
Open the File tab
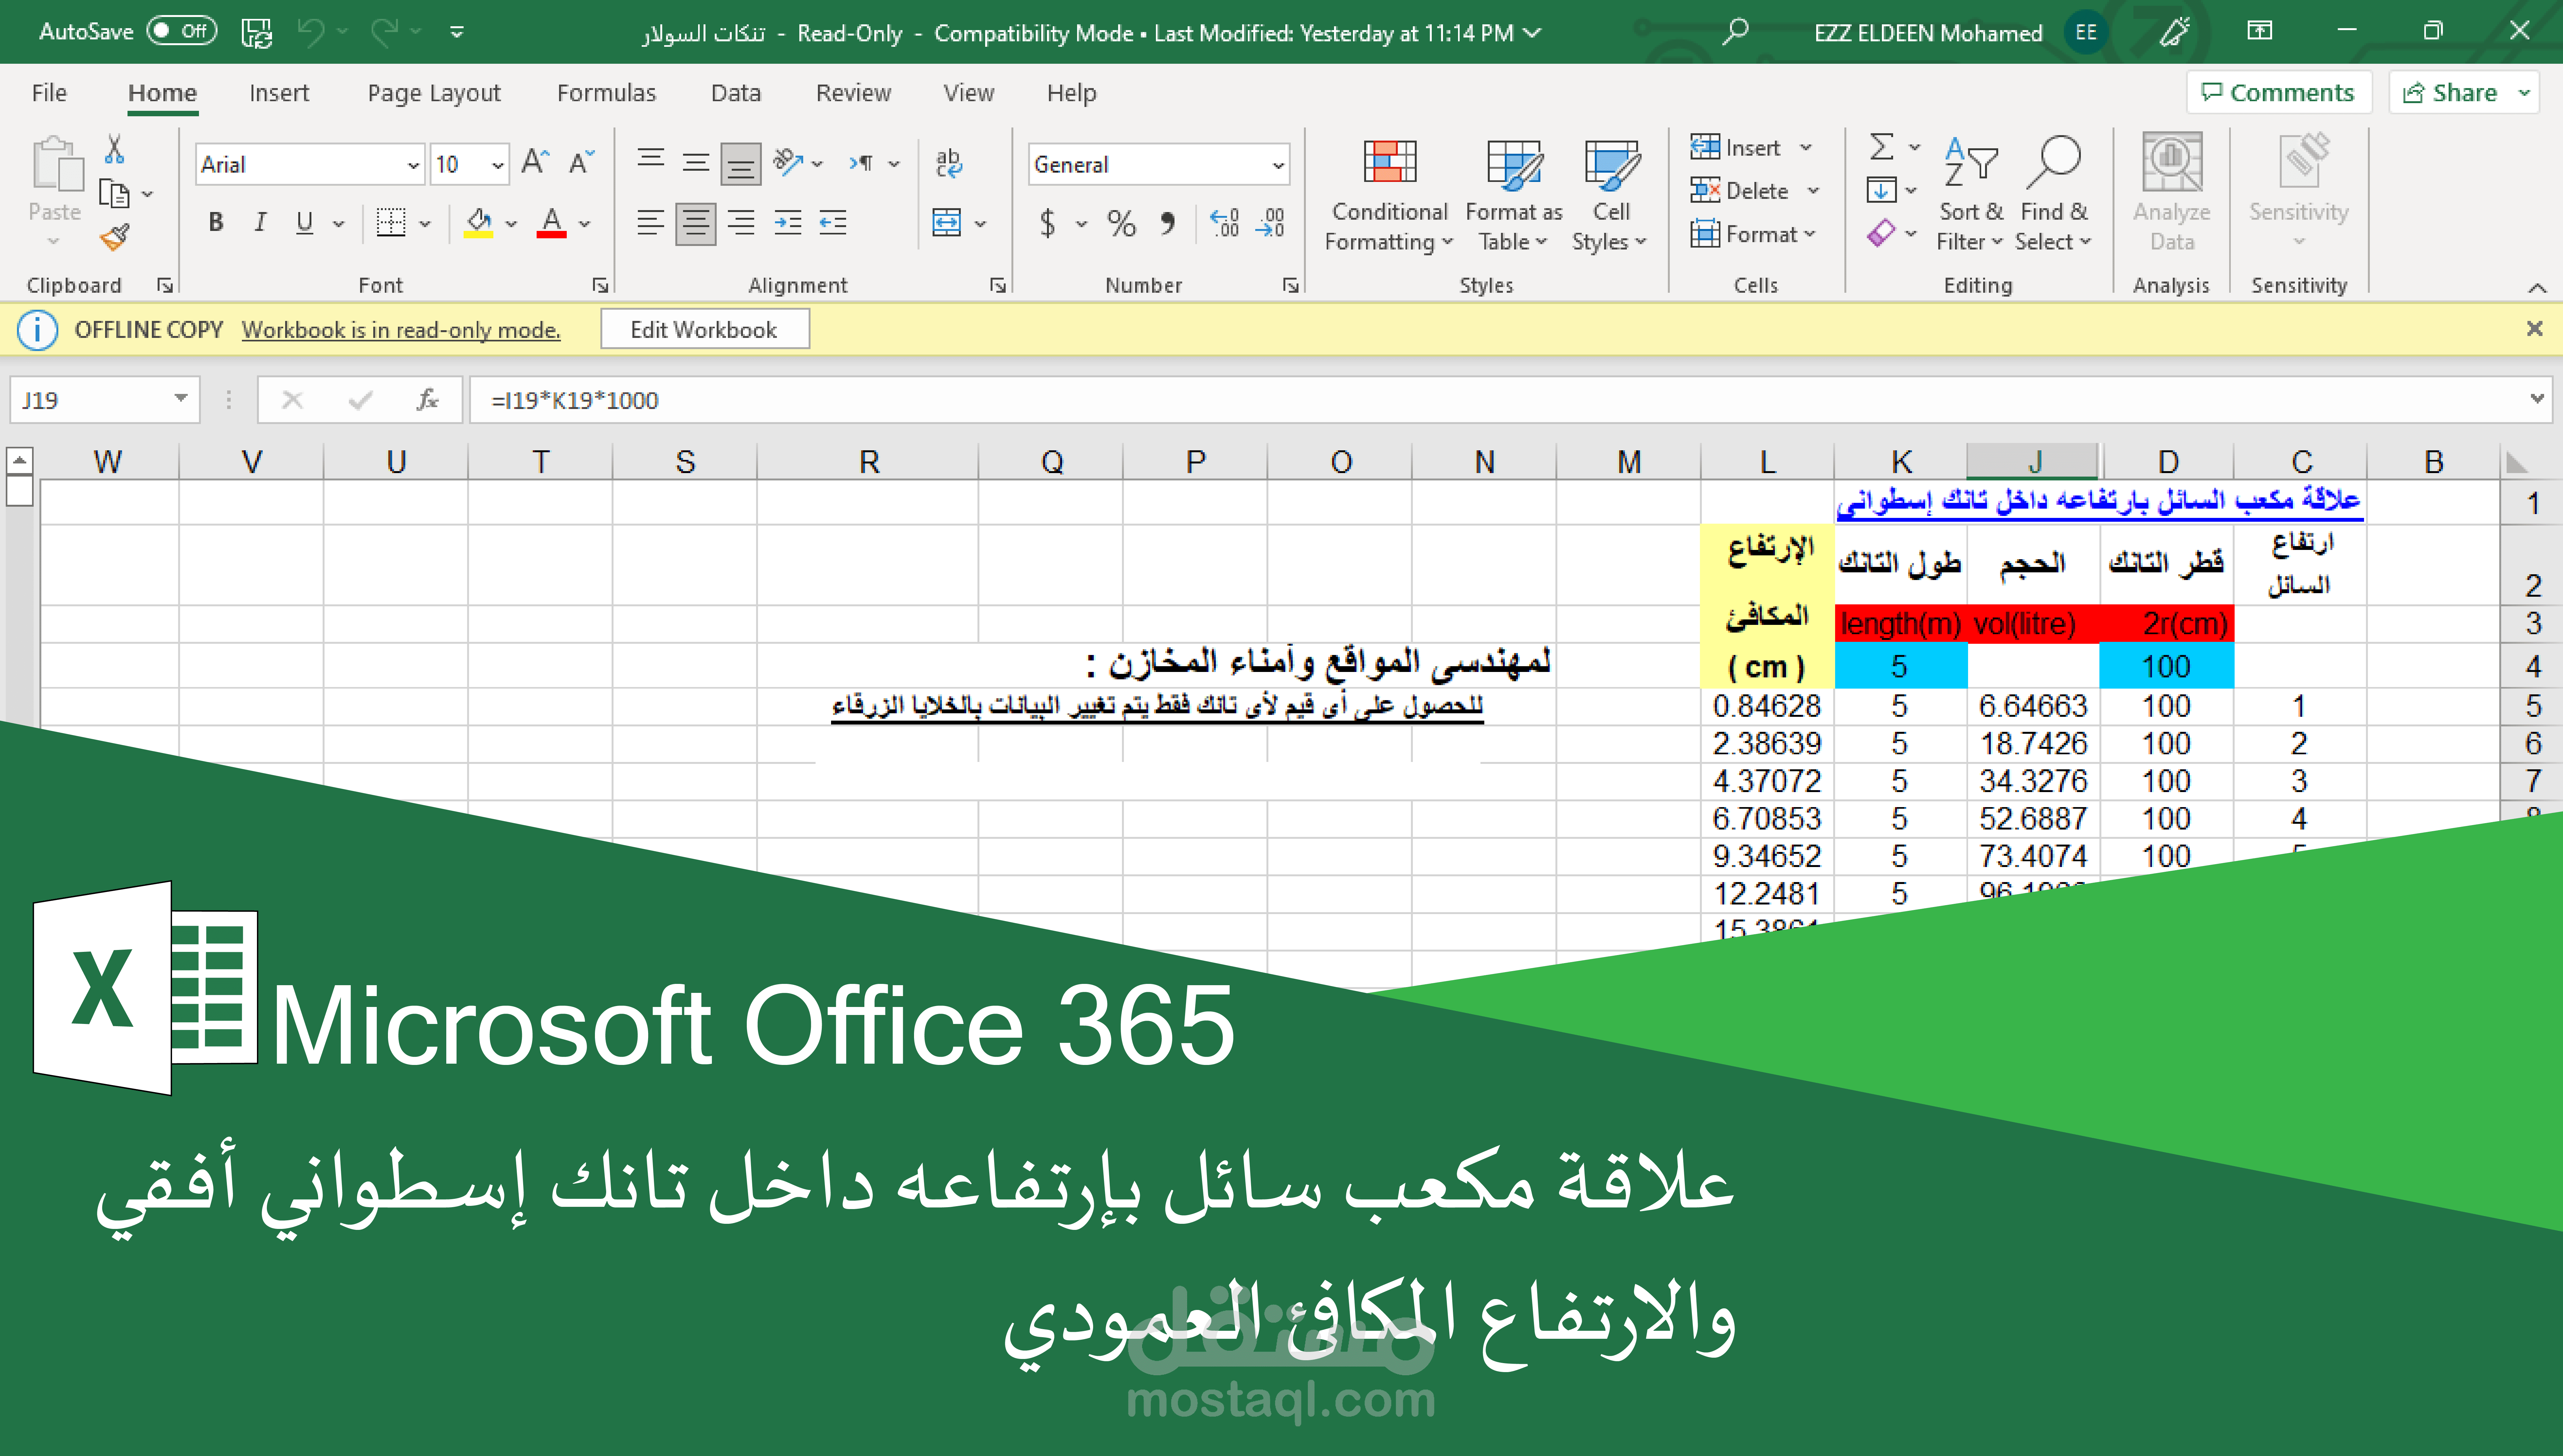(x=49, y=93)
